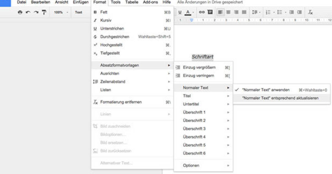Select the paint format roller icon

click(44, 12)
